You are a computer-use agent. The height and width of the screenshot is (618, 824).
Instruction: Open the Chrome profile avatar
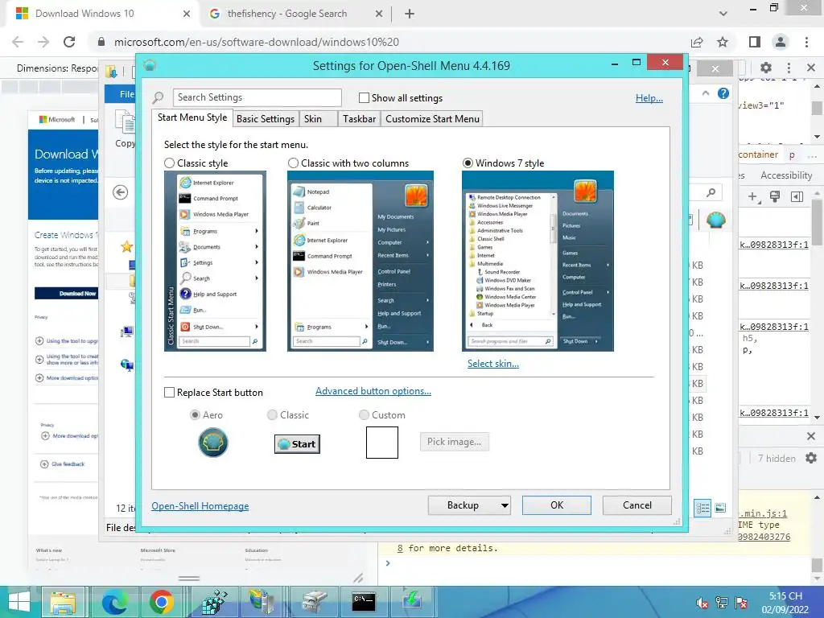tap(781, 42)
